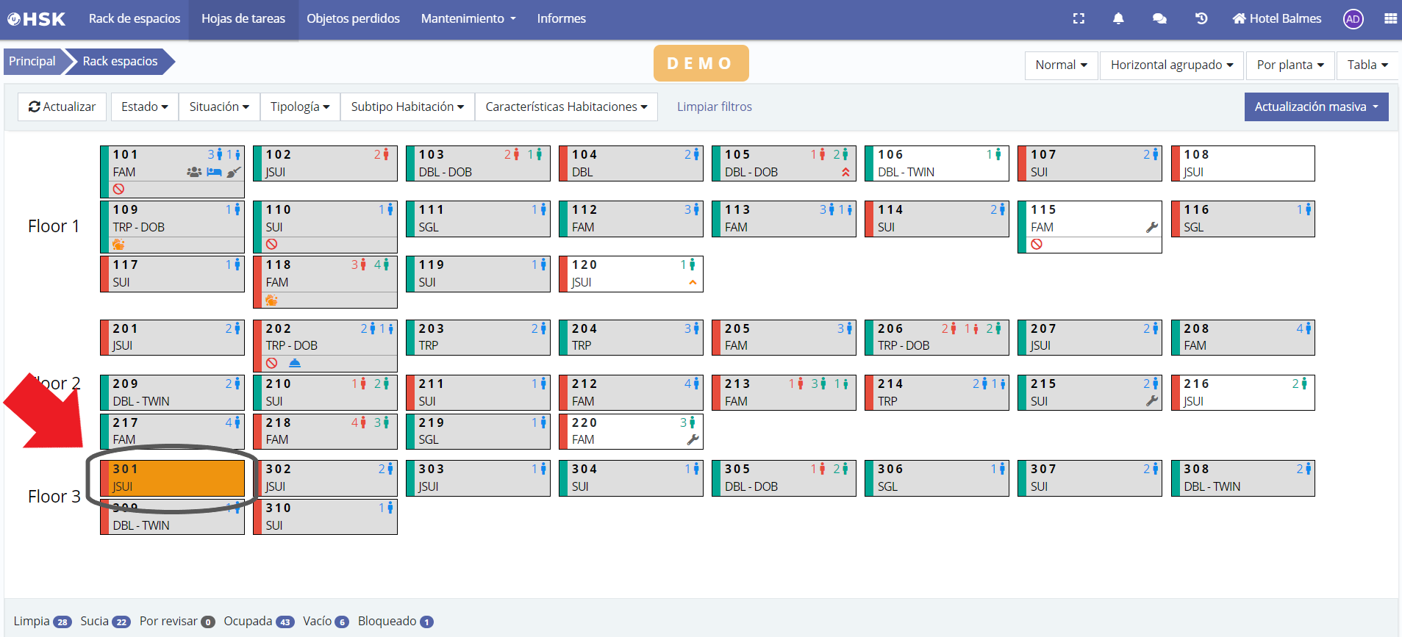Open the Mantenimiento menu

(468, 19)
